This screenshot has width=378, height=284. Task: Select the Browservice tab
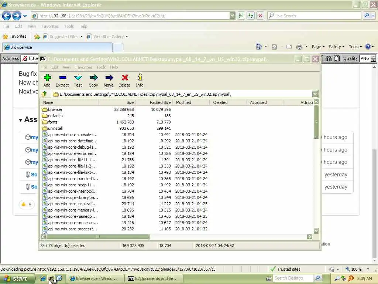(x=57, y=47)
